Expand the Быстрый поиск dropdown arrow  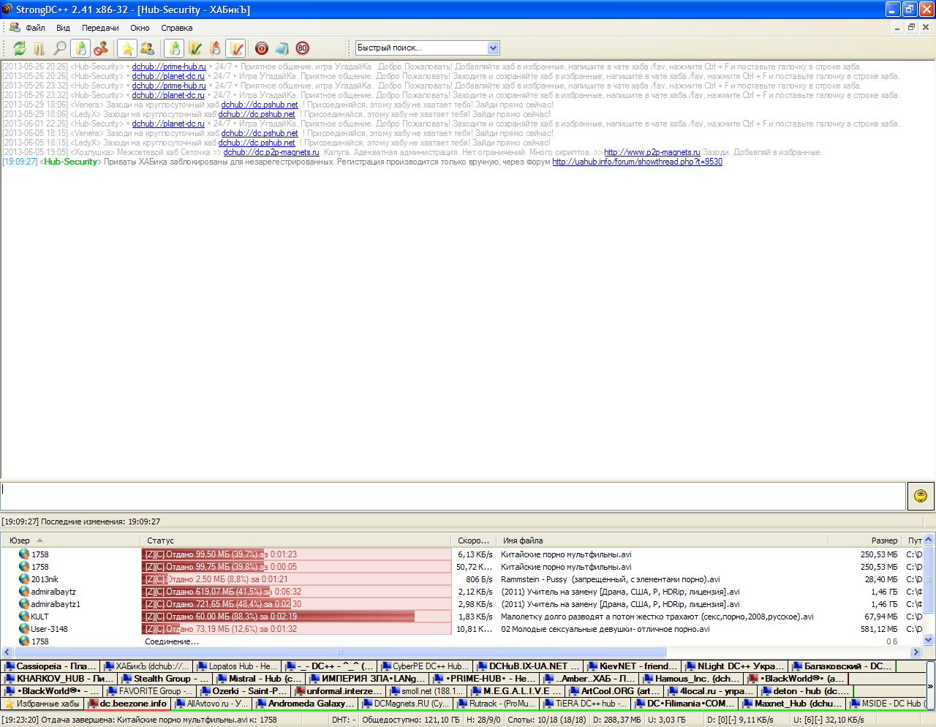(x=493, y=48)
